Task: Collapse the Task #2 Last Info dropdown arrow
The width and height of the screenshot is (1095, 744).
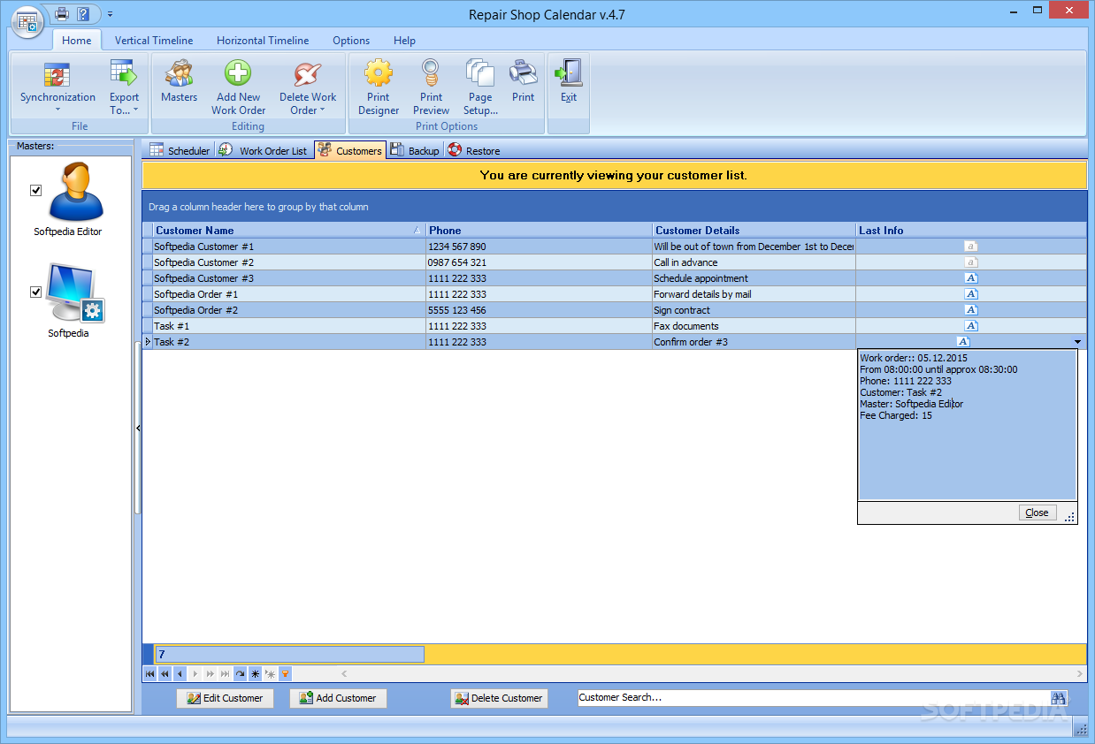Action: coord(1077,342)
